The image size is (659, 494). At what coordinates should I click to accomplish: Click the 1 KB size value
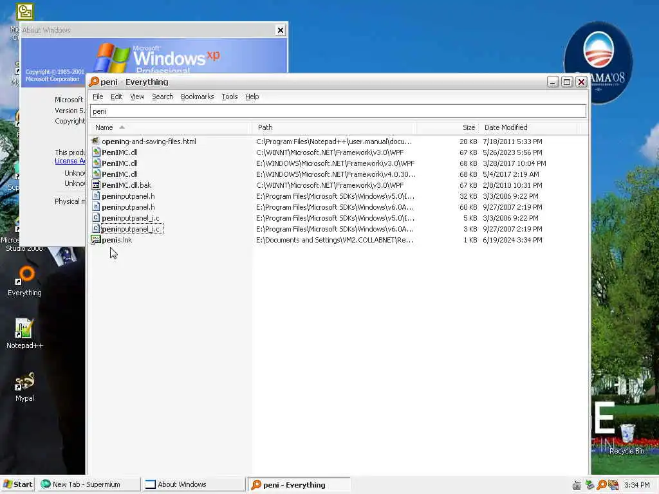click(470, 239)
